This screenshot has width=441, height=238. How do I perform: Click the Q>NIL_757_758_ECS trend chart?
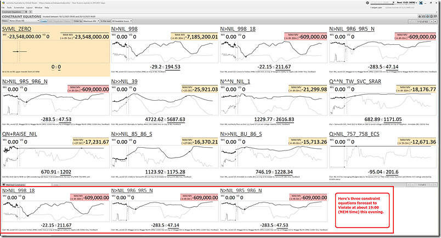pos(382,156)
